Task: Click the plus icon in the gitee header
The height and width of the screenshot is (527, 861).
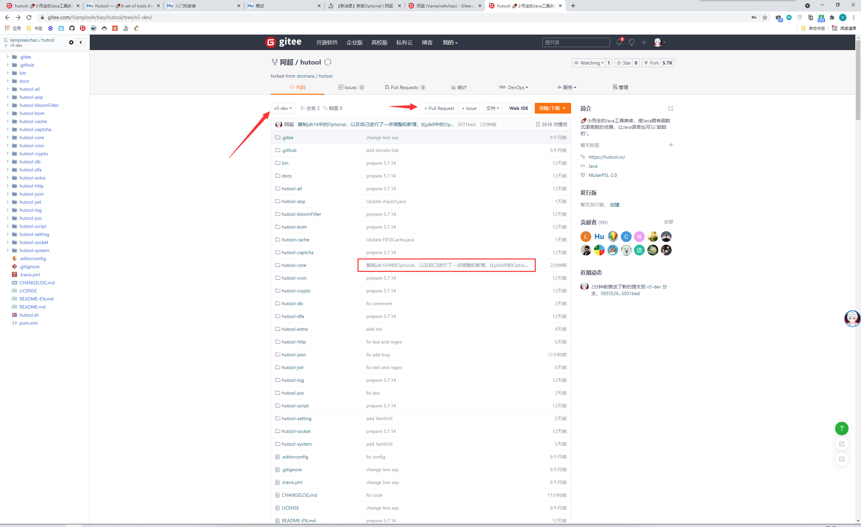Action: coord(644,42)
